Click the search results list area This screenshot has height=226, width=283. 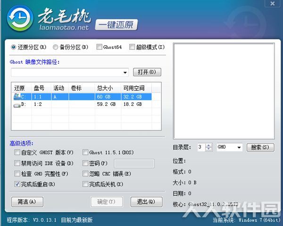[x=224, y=91]
